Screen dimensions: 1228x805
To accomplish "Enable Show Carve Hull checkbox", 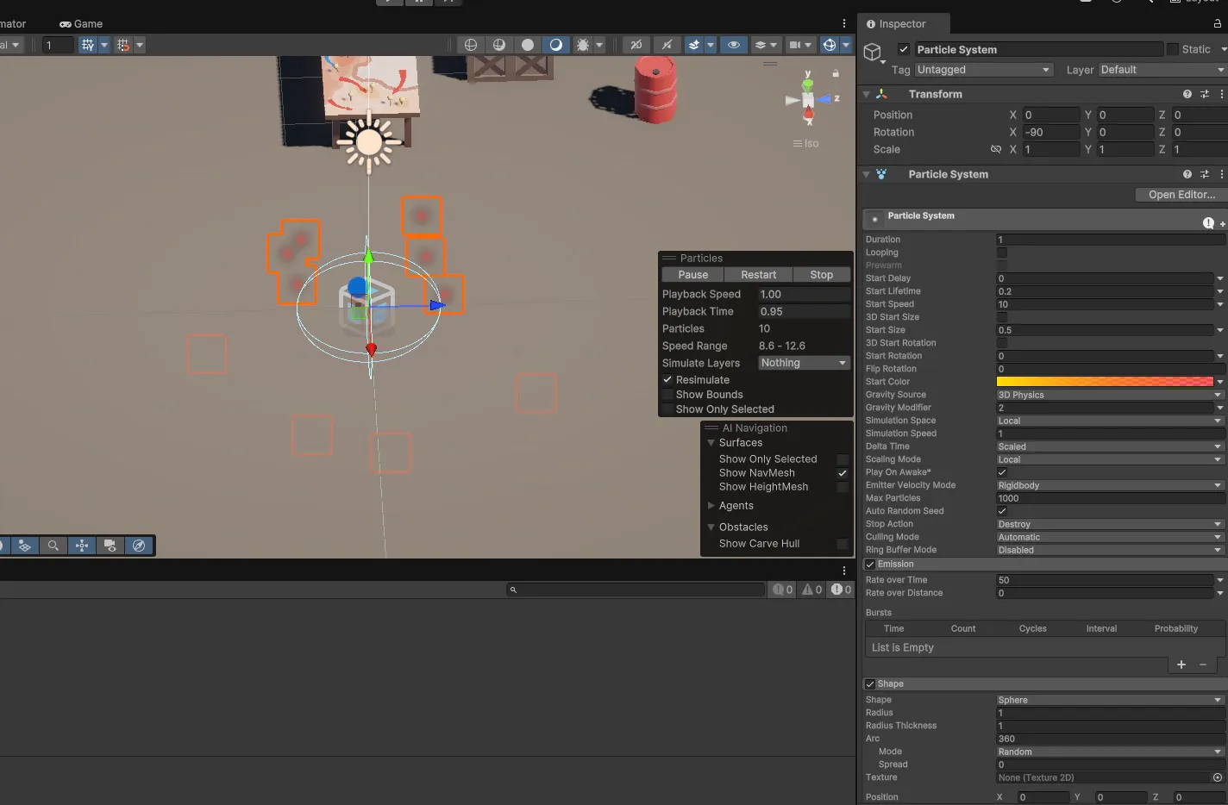I will 843,544.
